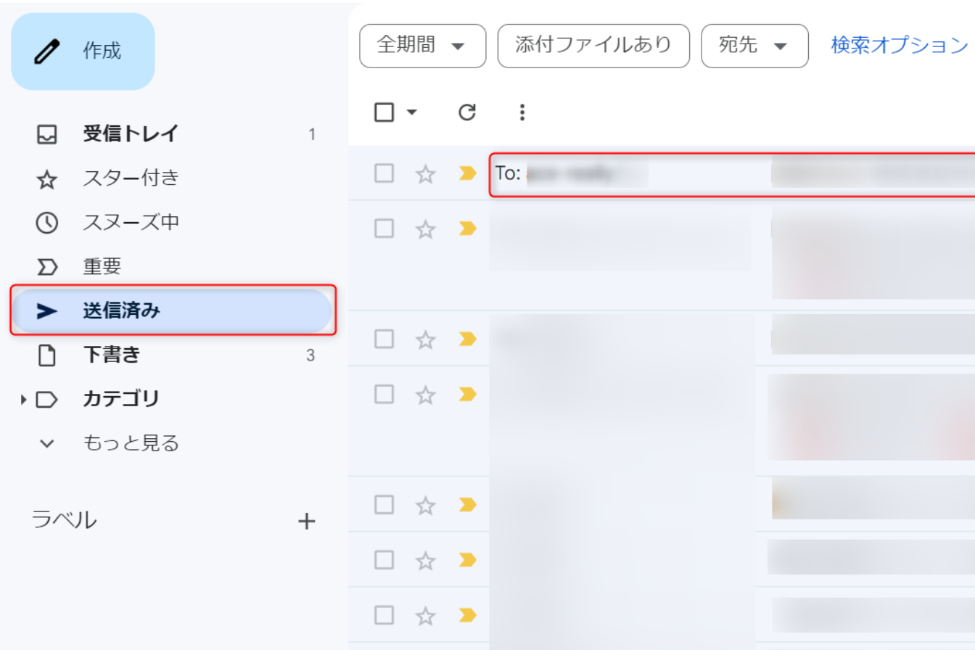Check the checkbox of the first email

coord(384,174)
